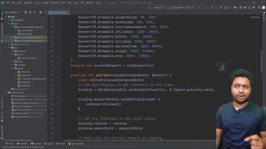
Task: Open the Resource Manager side tab
Action: click(x=2, y=33)
